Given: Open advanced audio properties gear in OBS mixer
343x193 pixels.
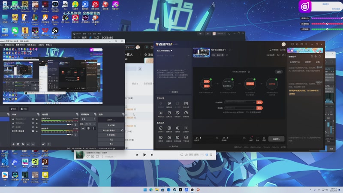Looking at the screenshot, I should tap(43, 144).
